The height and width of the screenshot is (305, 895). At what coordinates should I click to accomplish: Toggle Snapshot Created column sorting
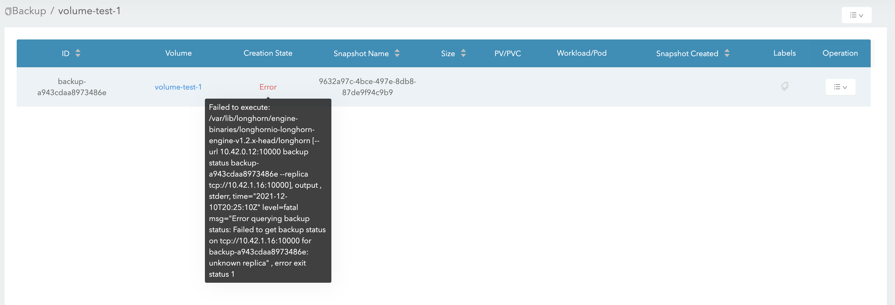click(x=687, y=53)
